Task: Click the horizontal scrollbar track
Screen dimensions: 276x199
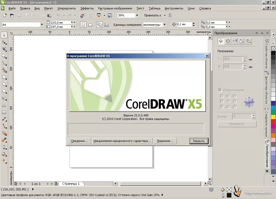Action: coord(161,184)
